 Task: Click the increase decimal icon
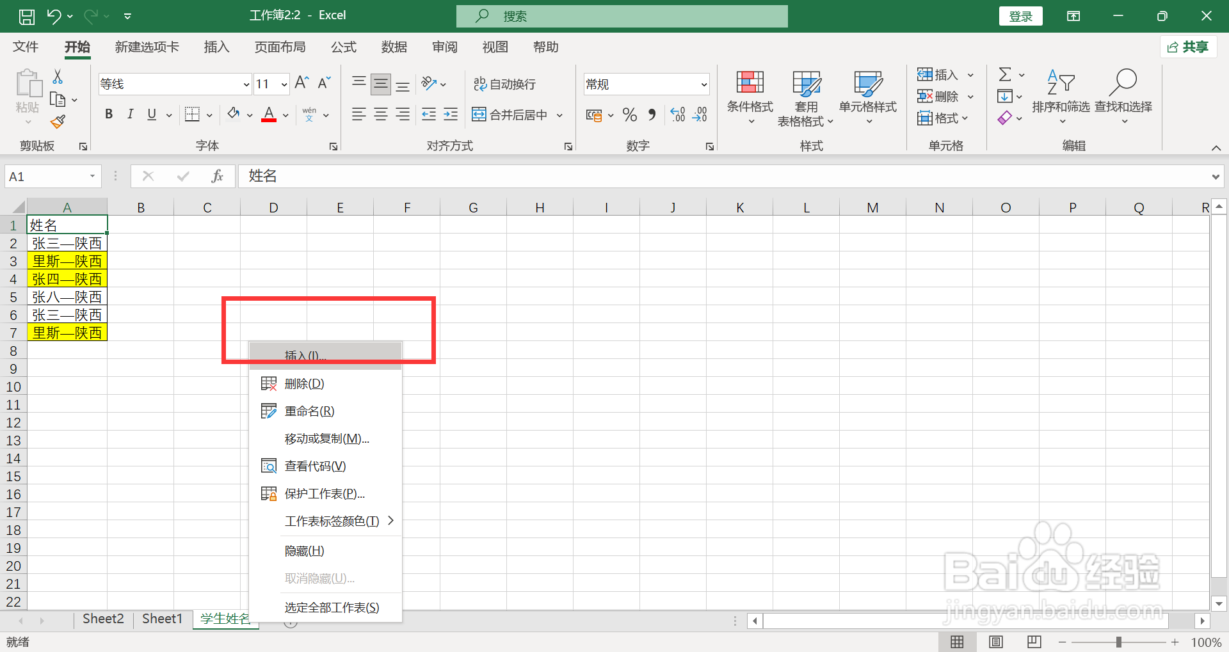click(x=678, y=115)
